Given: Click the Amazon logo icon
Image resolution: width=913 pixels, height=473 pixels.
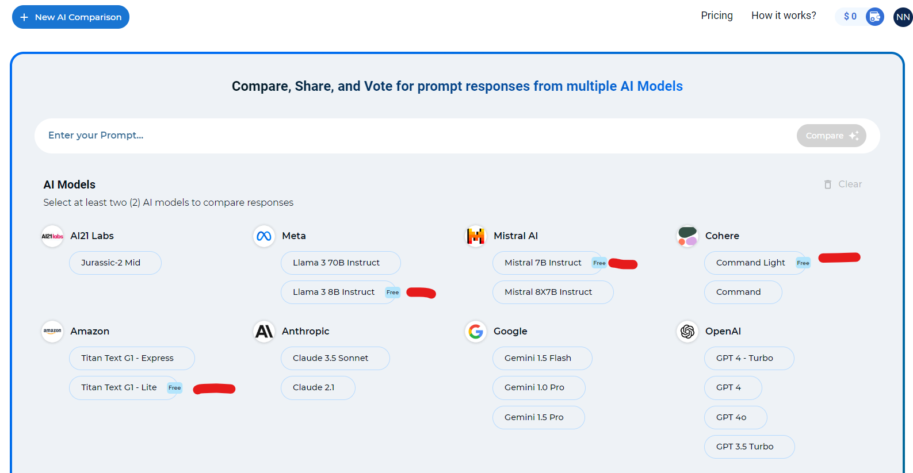Looking at the screenshot, I should click(52, 332).
